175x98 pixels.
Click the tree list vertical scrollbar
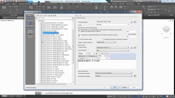coord(73,46)
